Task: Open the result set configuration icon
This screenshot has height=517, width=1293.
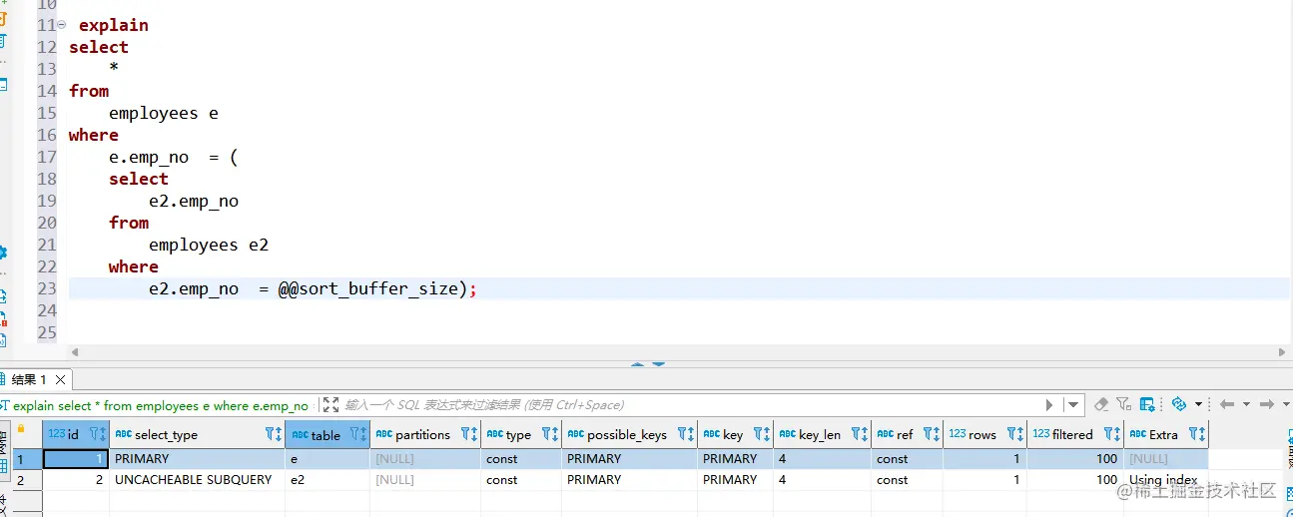Action: 1147,404
